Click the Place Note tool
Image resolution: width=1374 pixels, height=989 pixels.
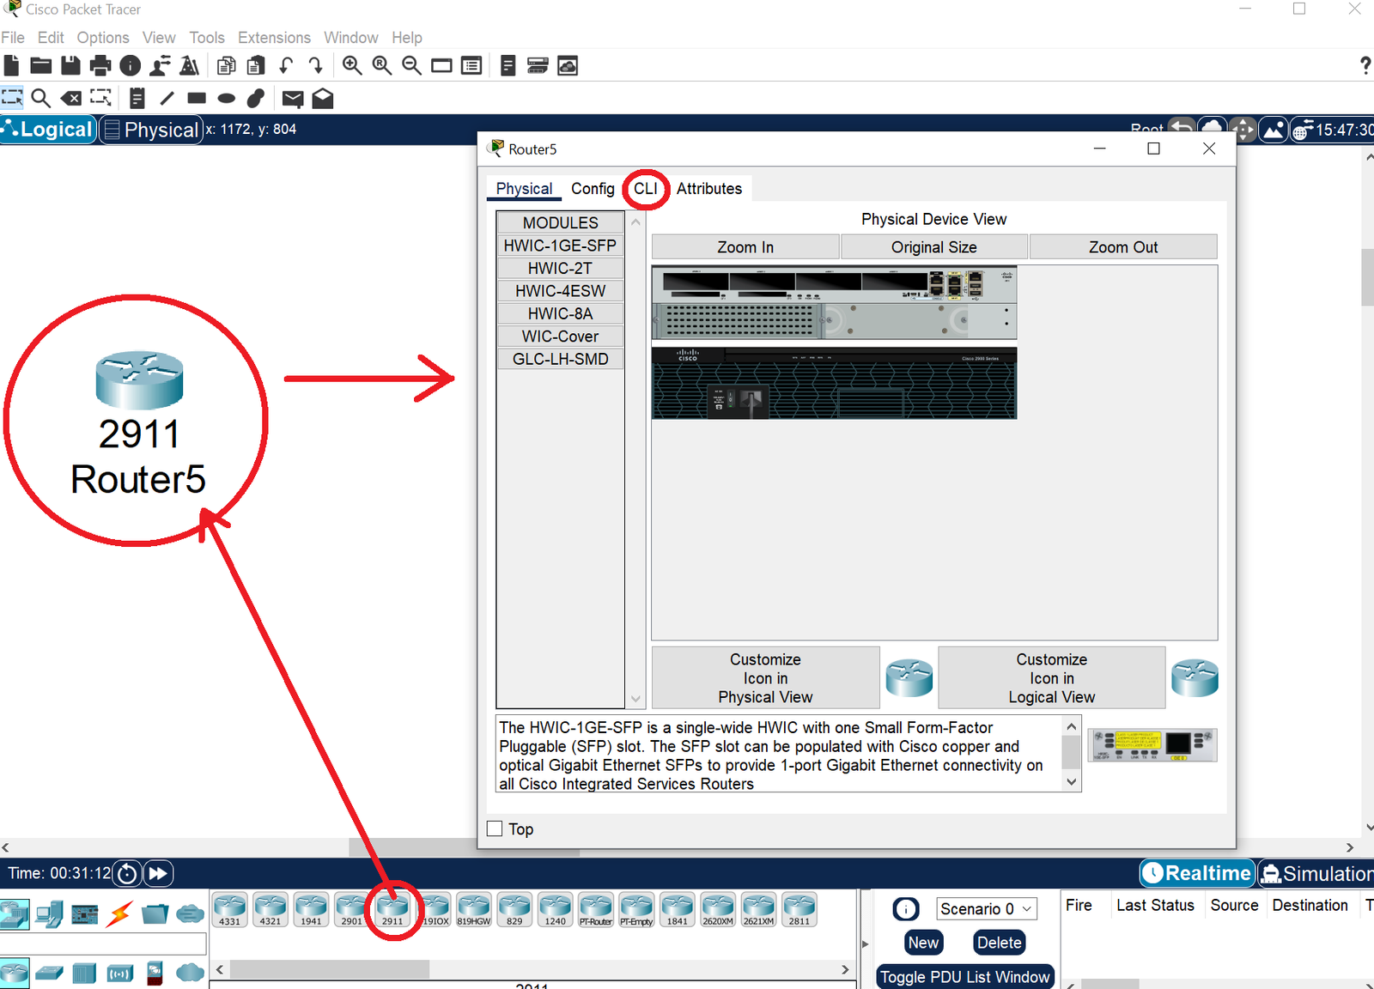coord(137,99)
